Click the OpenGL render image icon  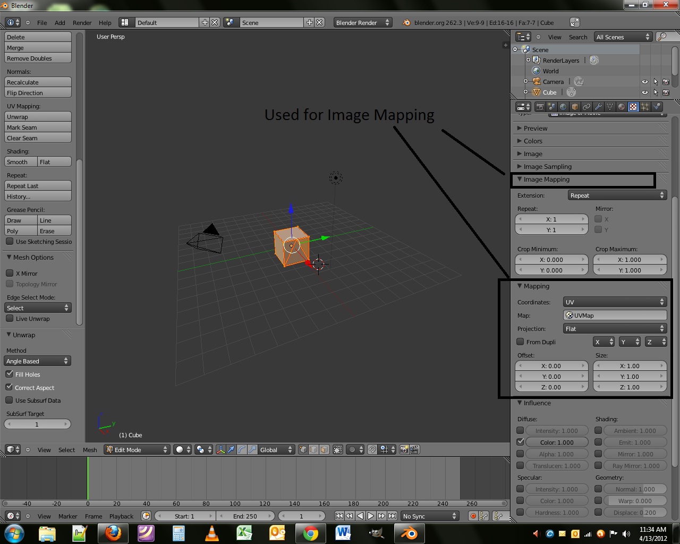(404, 449)
